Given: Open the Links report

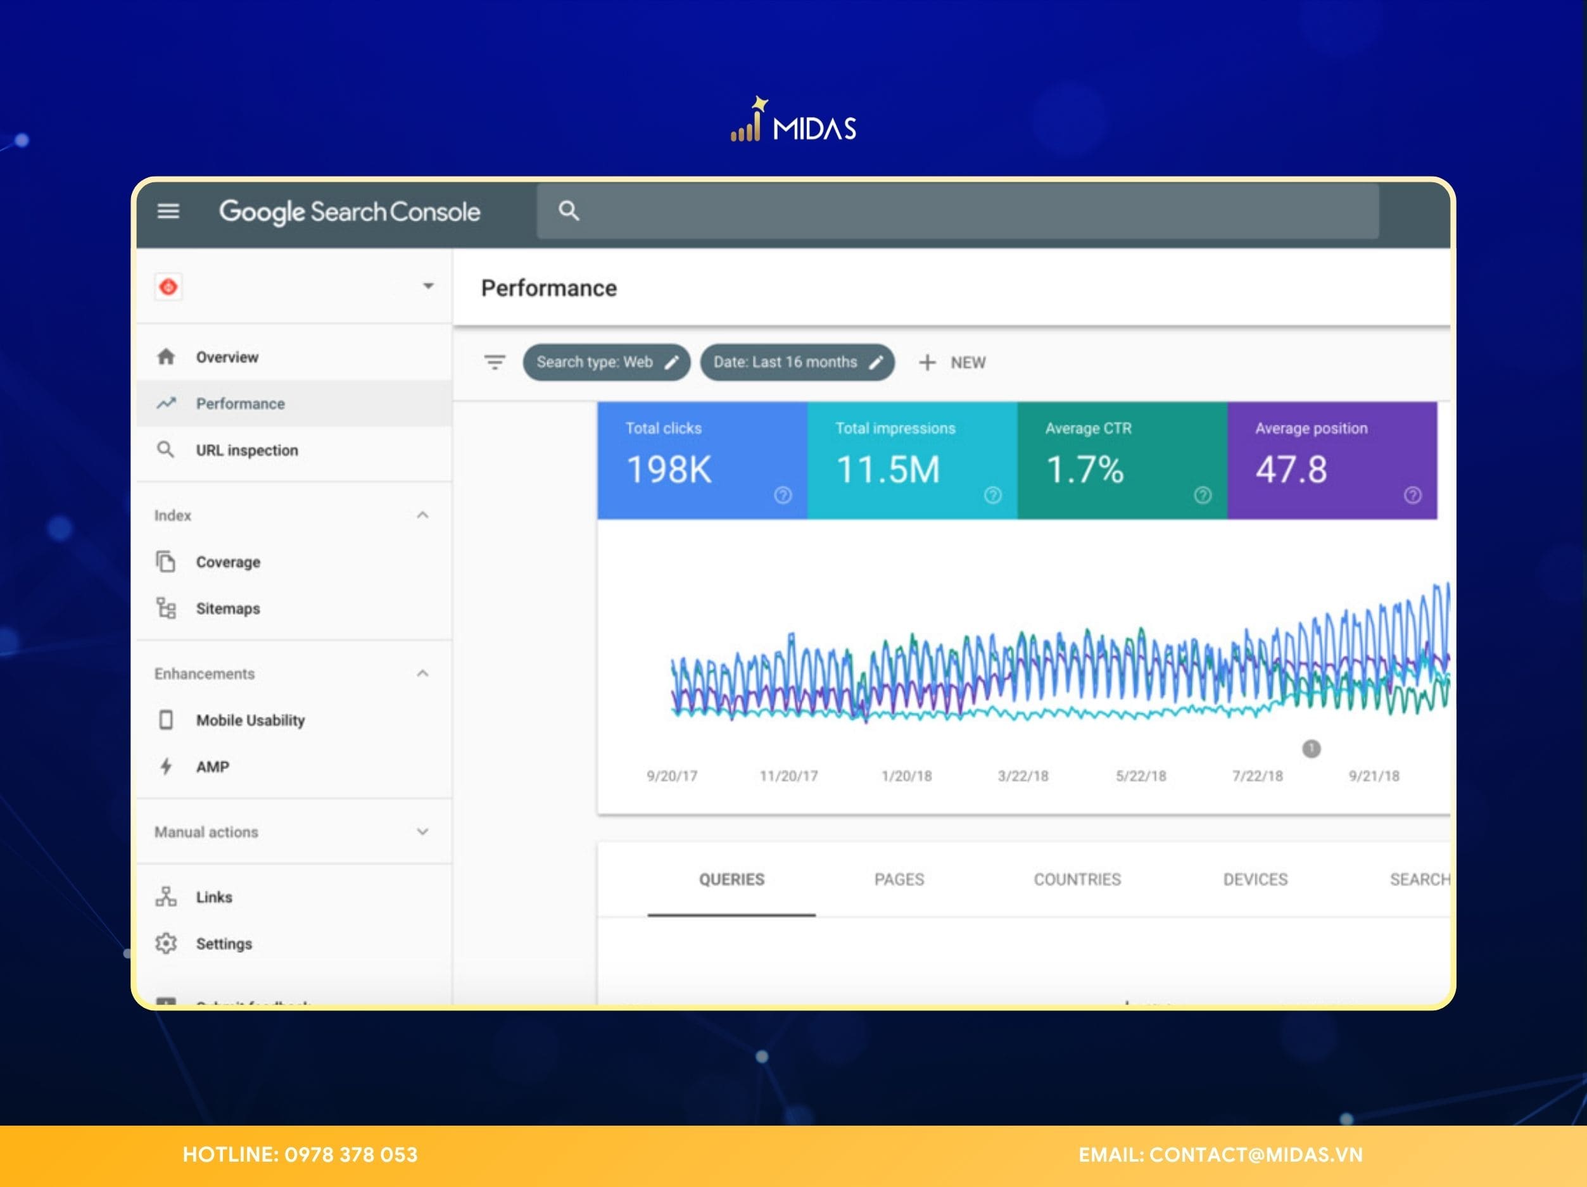Looking at the screenshot, I should pos(214,897).
